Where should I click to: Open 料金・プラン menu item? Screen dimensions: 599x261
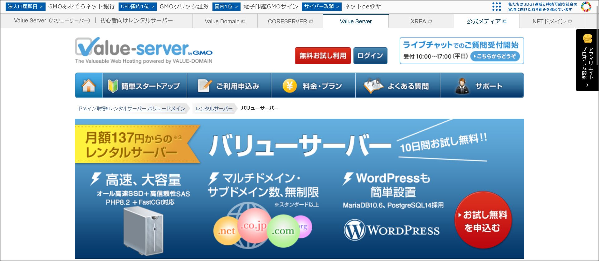click(x=313, y=85)
